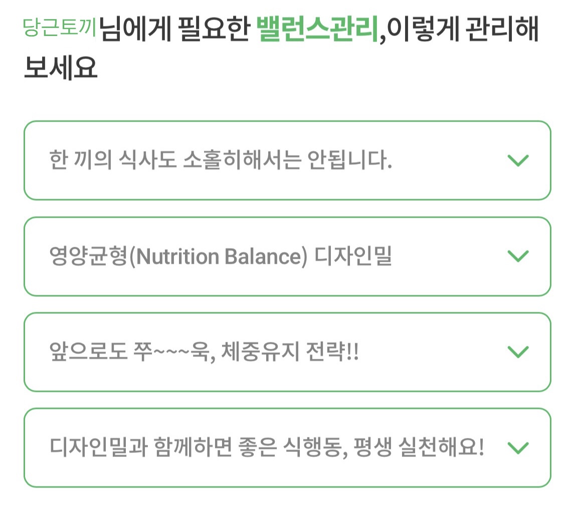Click '한 끼의' at start of first panel
The image size is (573, 509).
pos(80,160)
